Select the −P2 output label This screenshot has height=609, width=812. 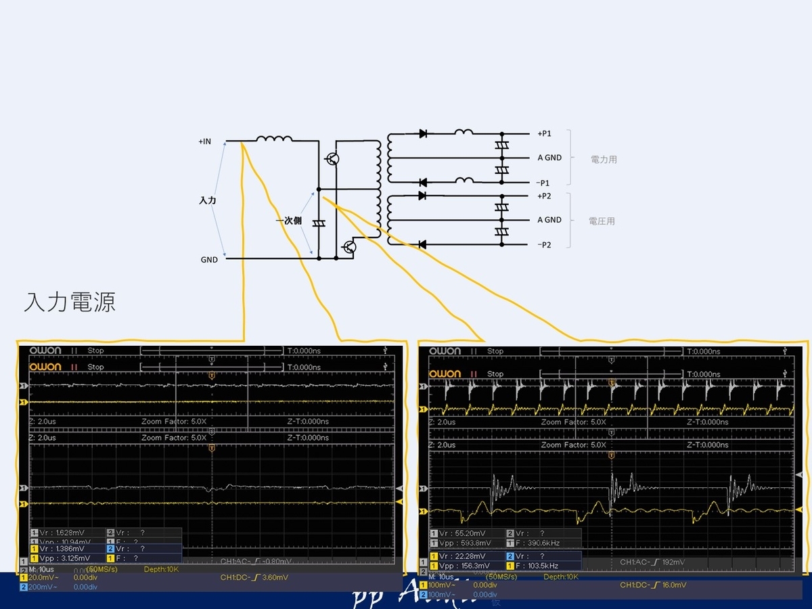544,245
